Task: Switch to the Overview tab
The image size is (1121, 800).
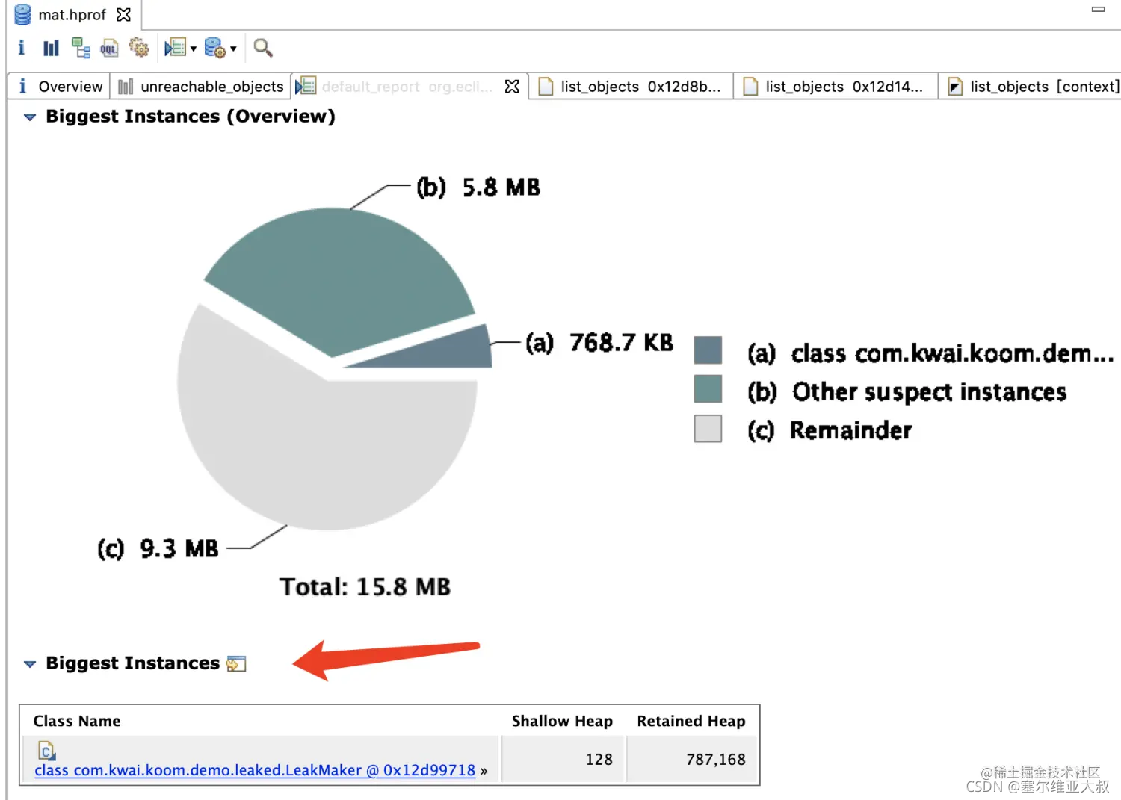Action: click(x=60, y=87)
